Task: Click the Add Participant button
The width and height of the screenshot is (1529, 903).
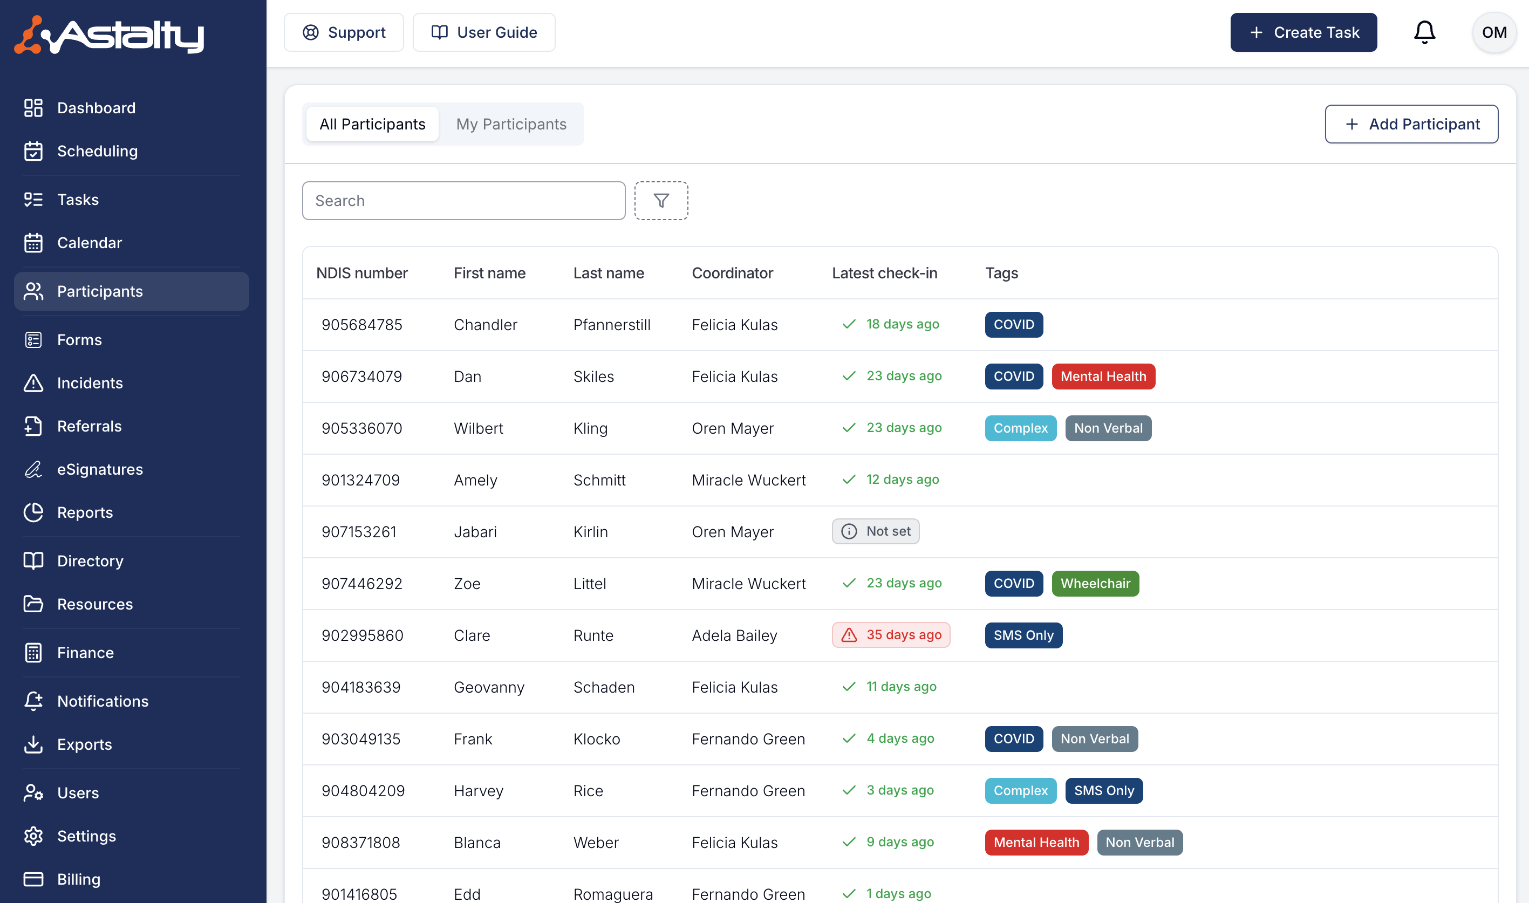Action: click(1411, 124)
